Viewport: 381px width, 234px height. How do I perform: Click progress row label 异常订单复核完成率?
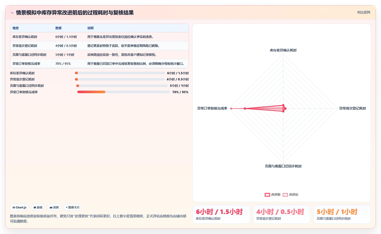pos(24,92)
